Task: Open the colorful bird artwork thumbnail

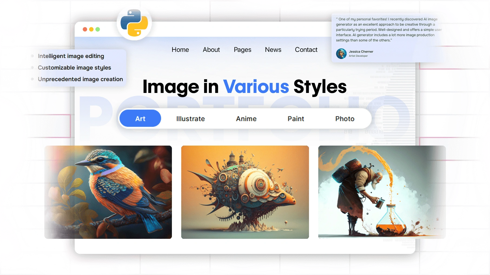Action: 108,192
